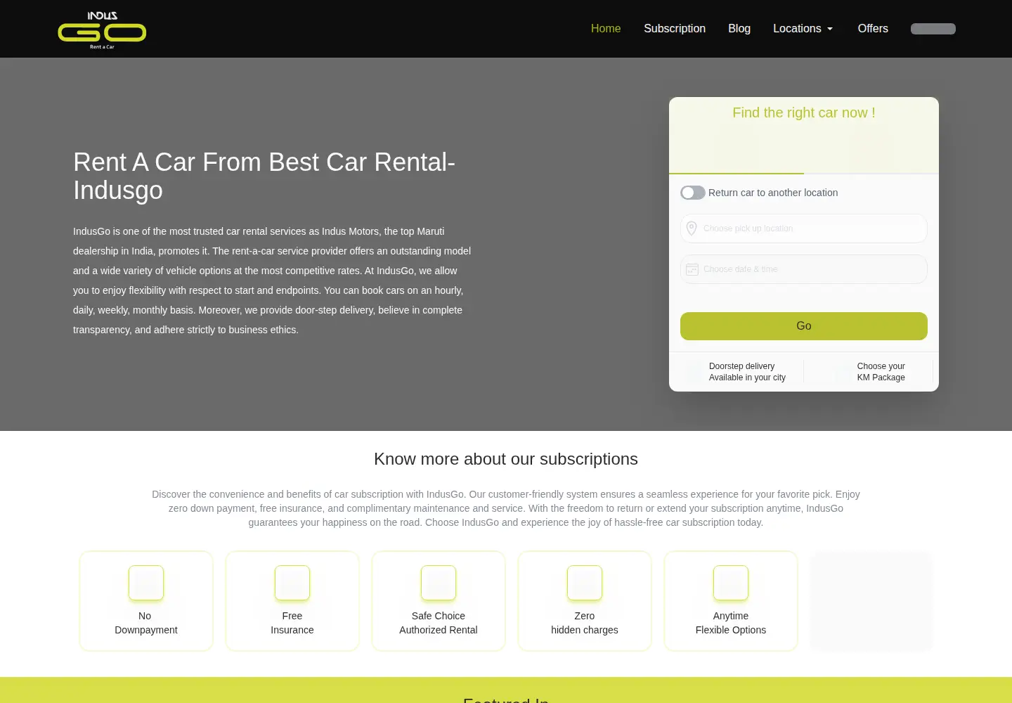
Task: Open the Choose pick up location field
Action: pos(804,228)
